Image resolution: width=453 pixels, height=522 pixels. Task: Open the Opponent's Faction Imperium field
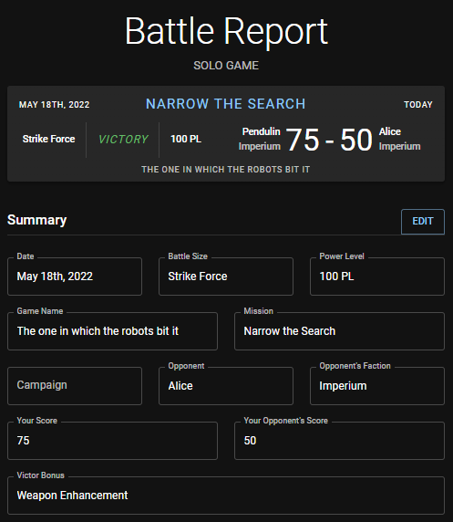click(x=377, y=386)
